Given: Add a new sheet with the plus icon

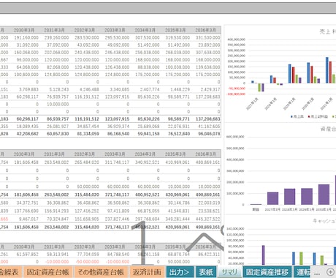Looking at the screenshot, I should (x=330, y=271).
